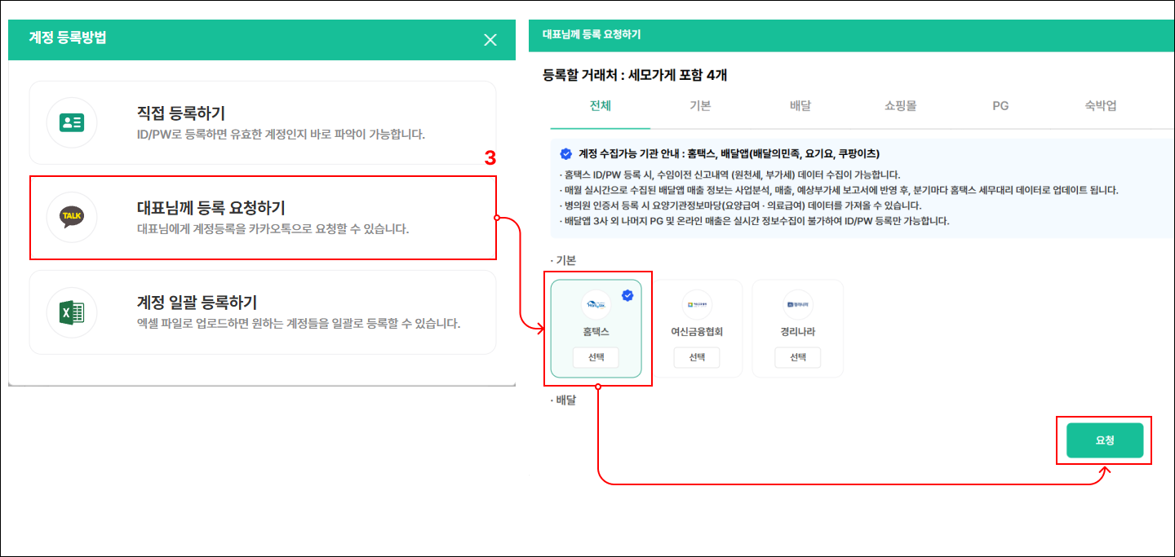
Task: Click the ID card icon for direct registration
Action: 72,123
